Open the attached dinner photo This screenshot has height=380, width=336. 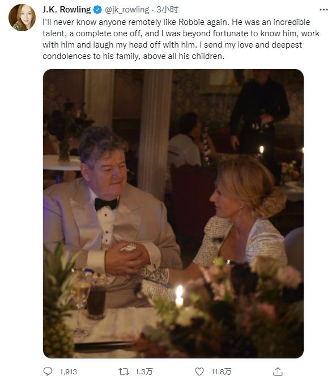tap(173, 214)
